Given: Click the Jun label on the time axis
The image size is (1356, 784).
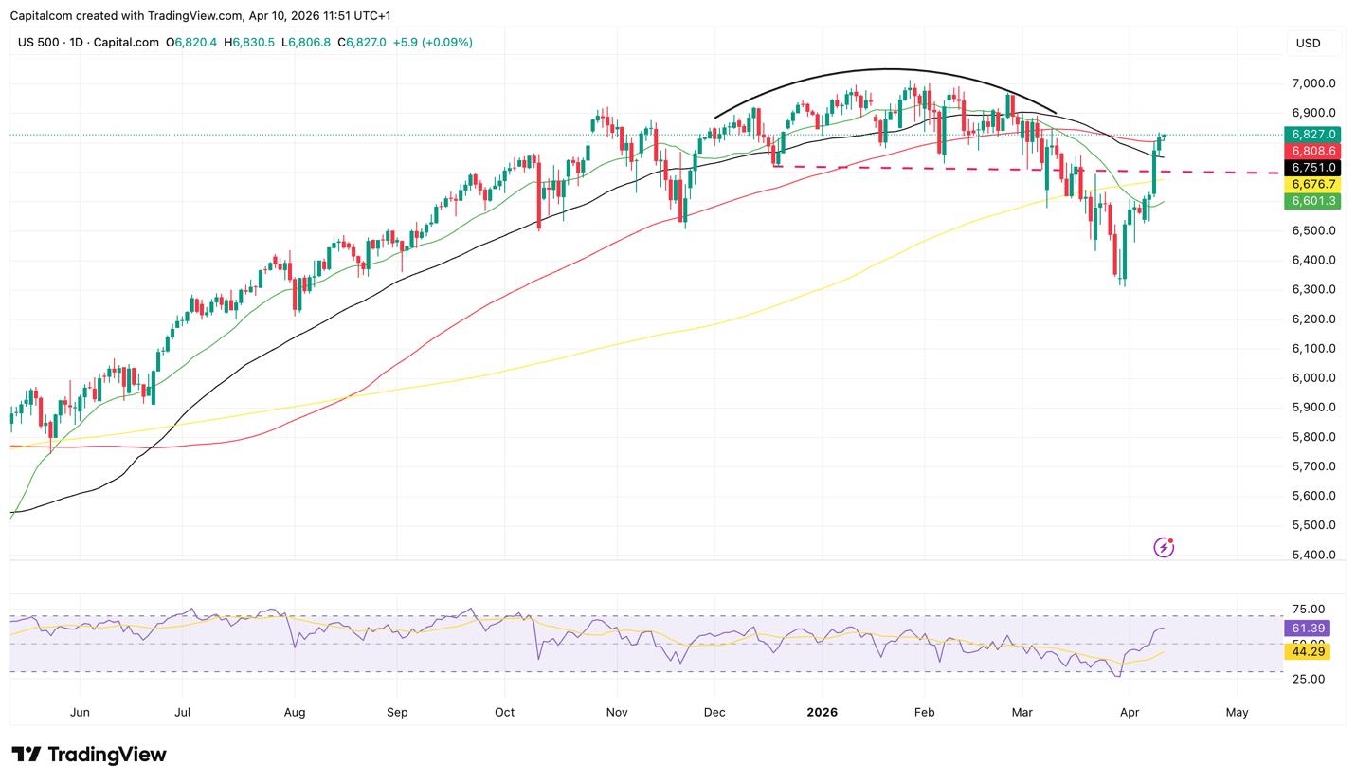Looking at the screenshot, I should pos(80,712).
